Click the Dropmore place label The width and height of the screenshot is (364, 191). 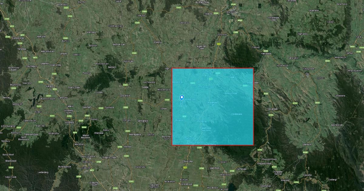[x=314, y=10]
